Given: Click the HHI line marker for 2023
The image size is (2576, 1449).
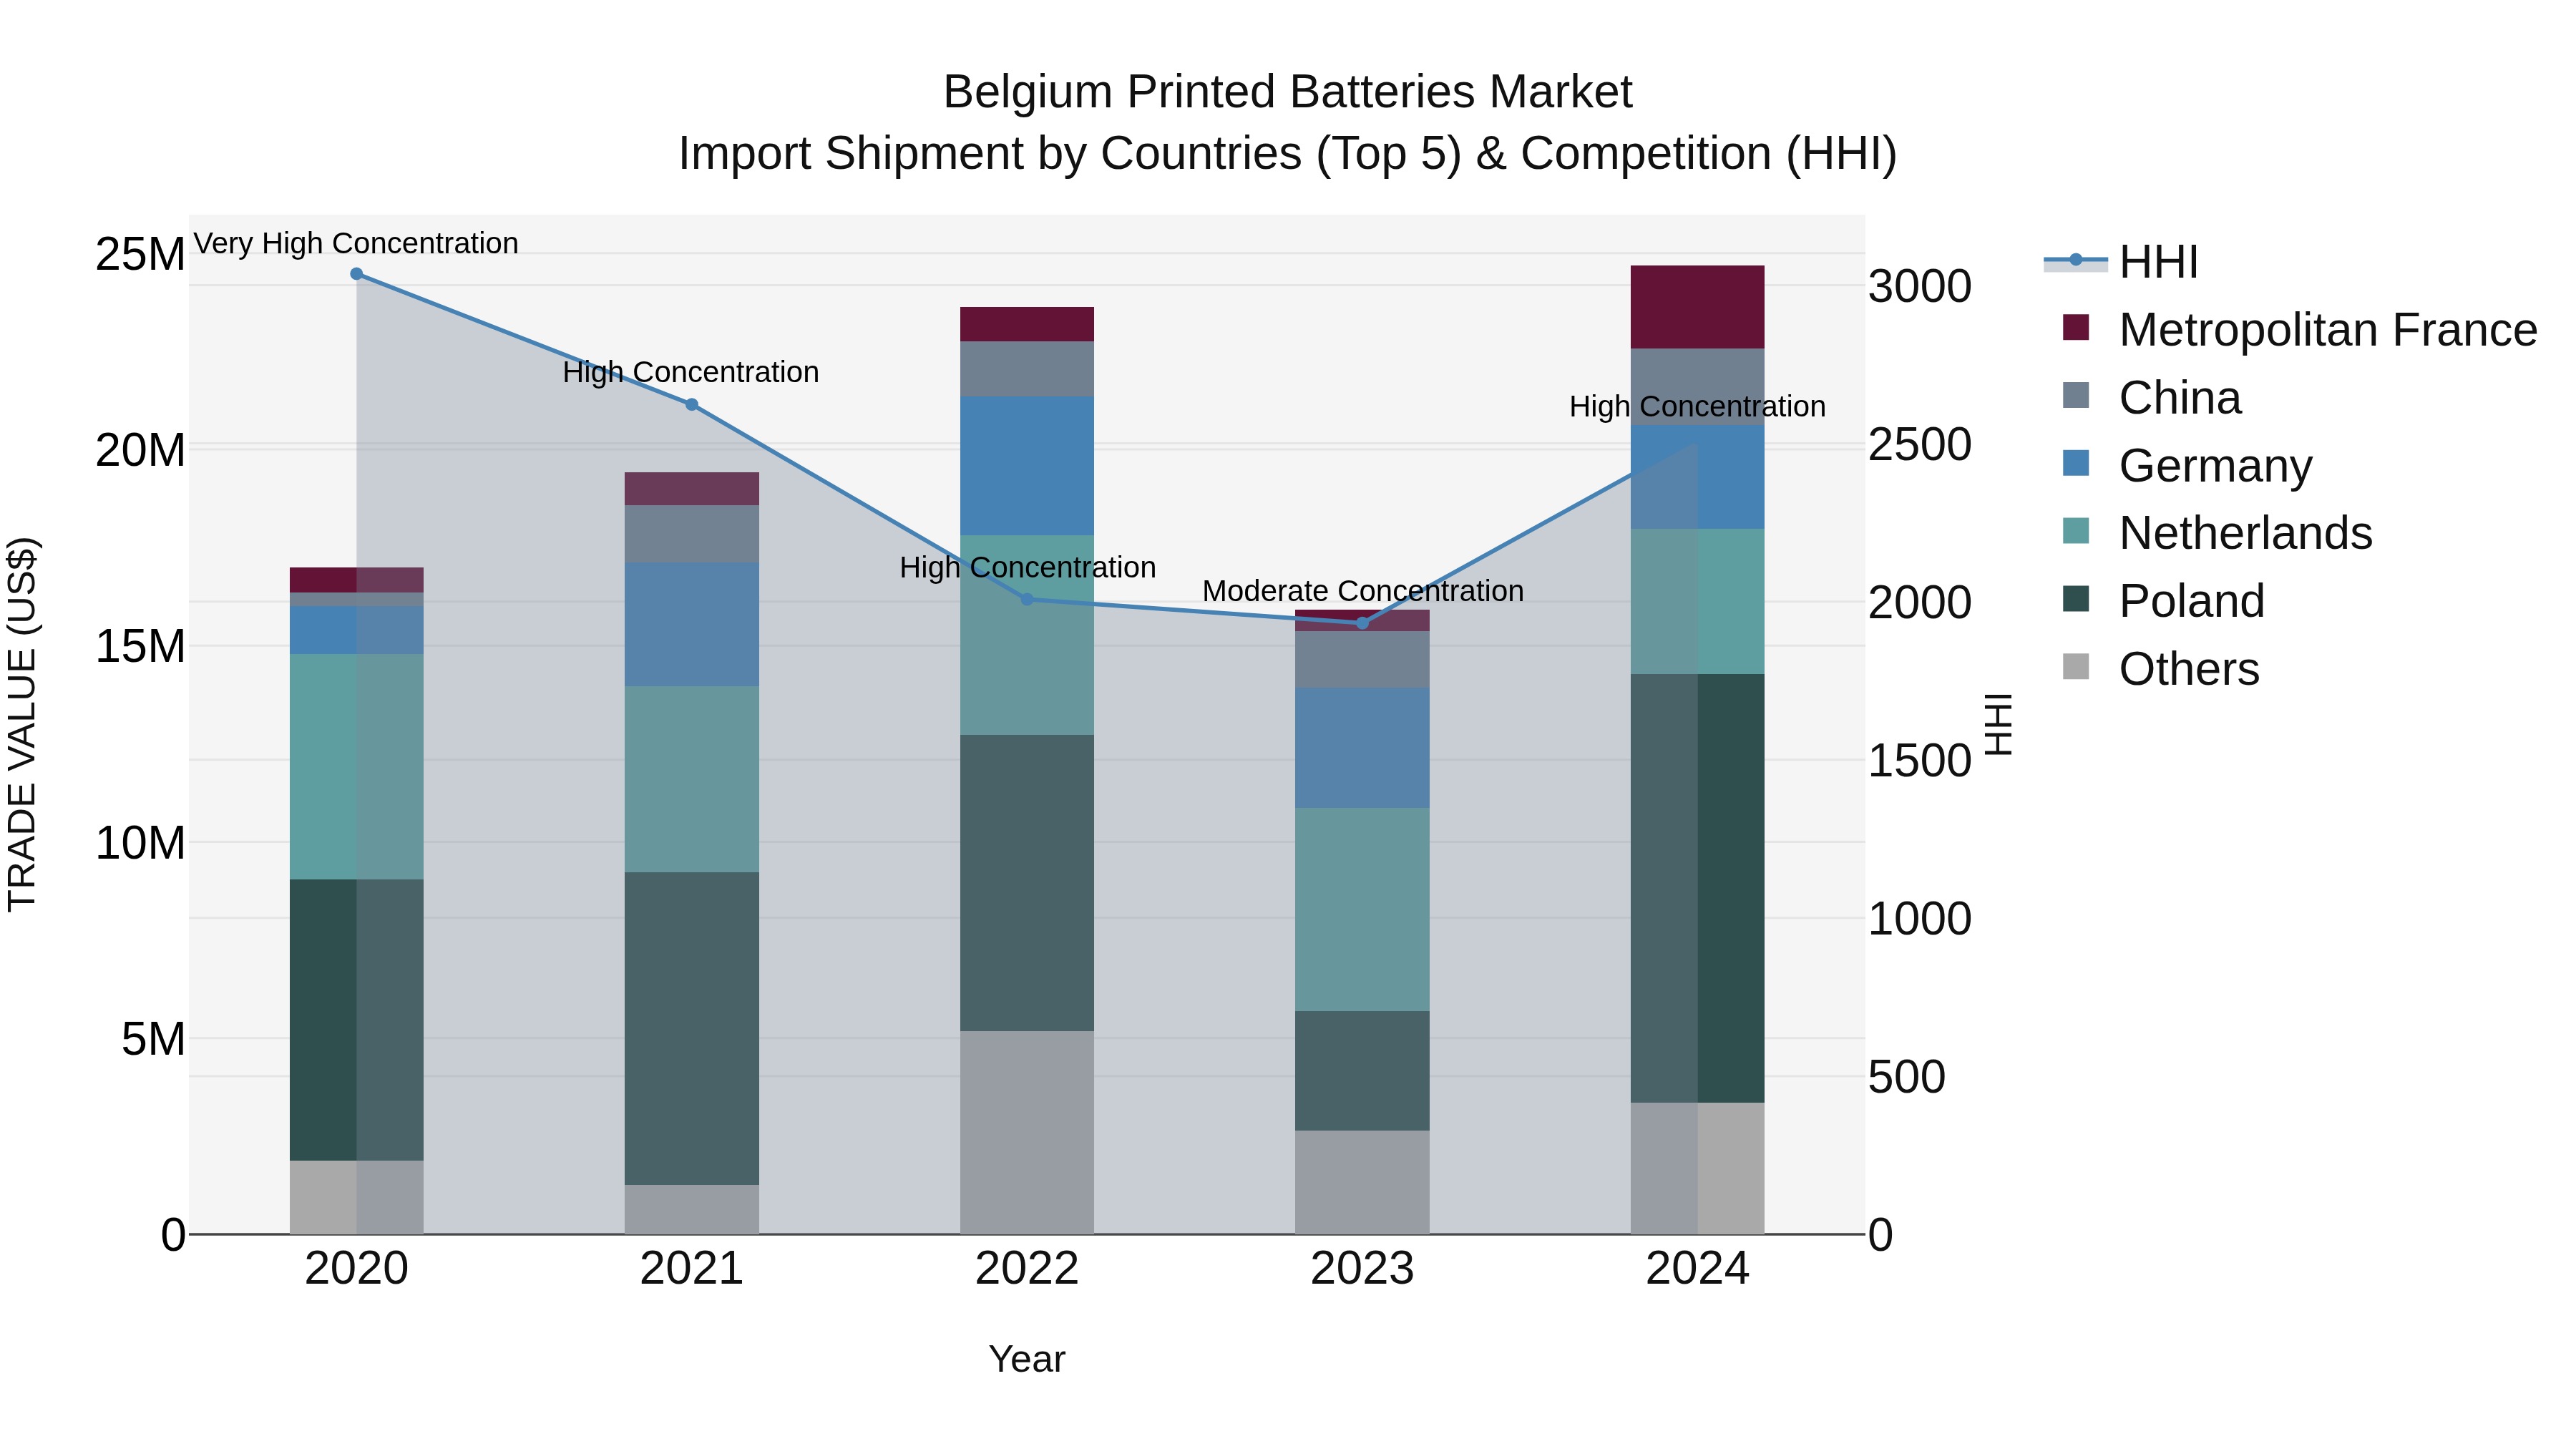Looking at the screenshot, I should point(1362,623).
